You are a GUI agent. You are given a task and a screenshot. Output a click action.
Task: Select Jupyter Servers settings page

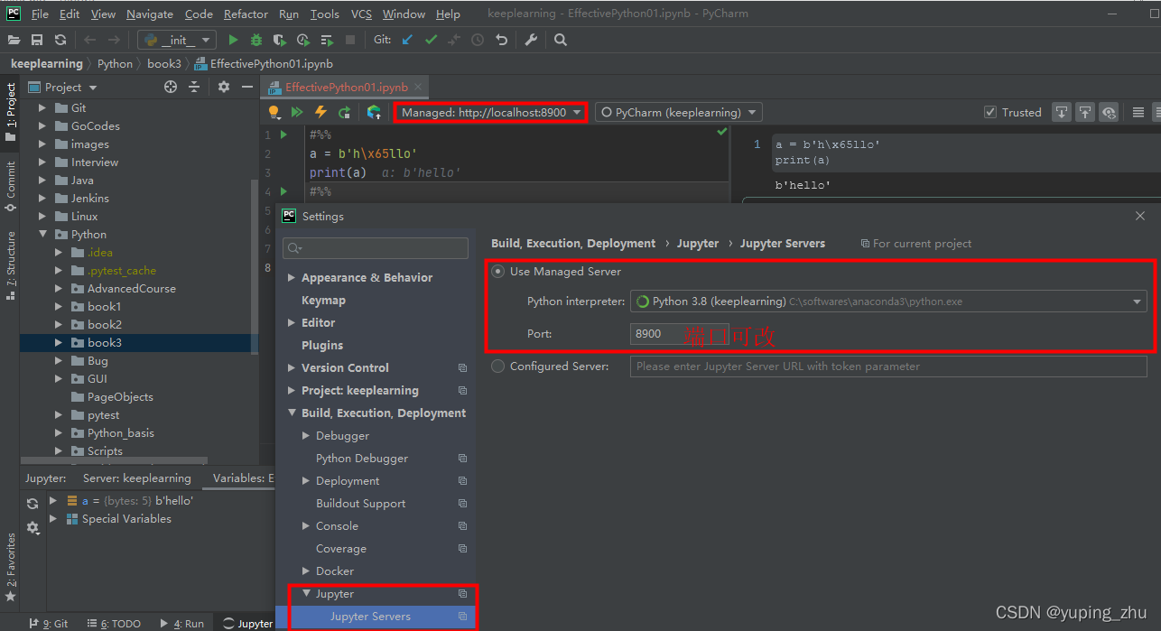(370, 617)
